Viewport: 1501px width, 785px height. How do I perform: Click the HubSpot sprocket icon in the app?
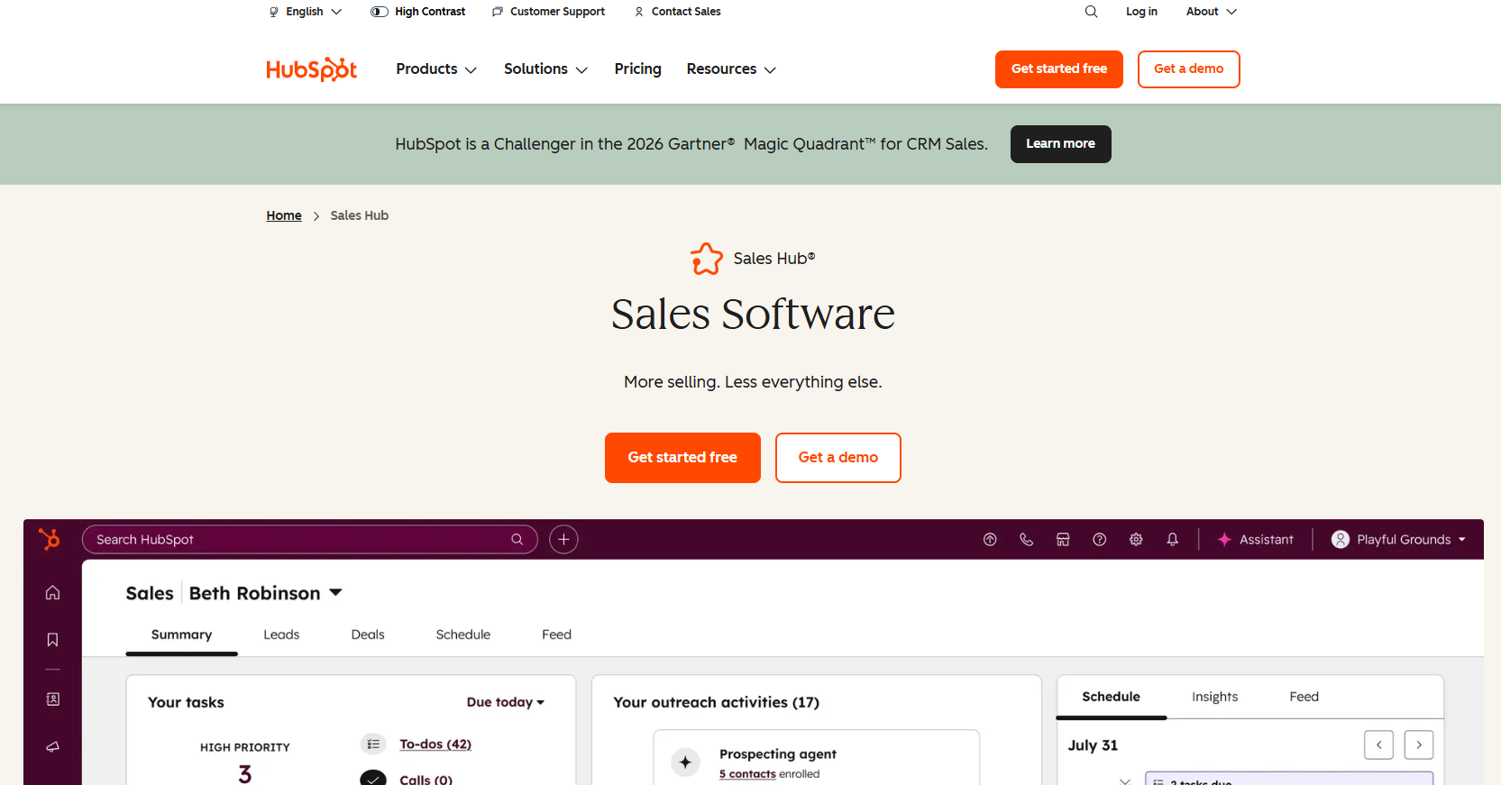coord(50,539)
